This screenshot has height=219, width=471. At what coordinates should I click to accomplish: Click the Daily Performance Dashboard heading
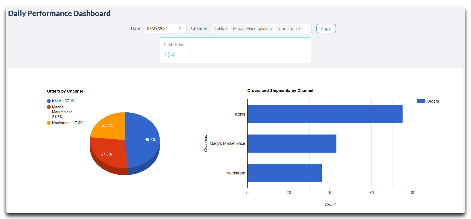point(59,14)
